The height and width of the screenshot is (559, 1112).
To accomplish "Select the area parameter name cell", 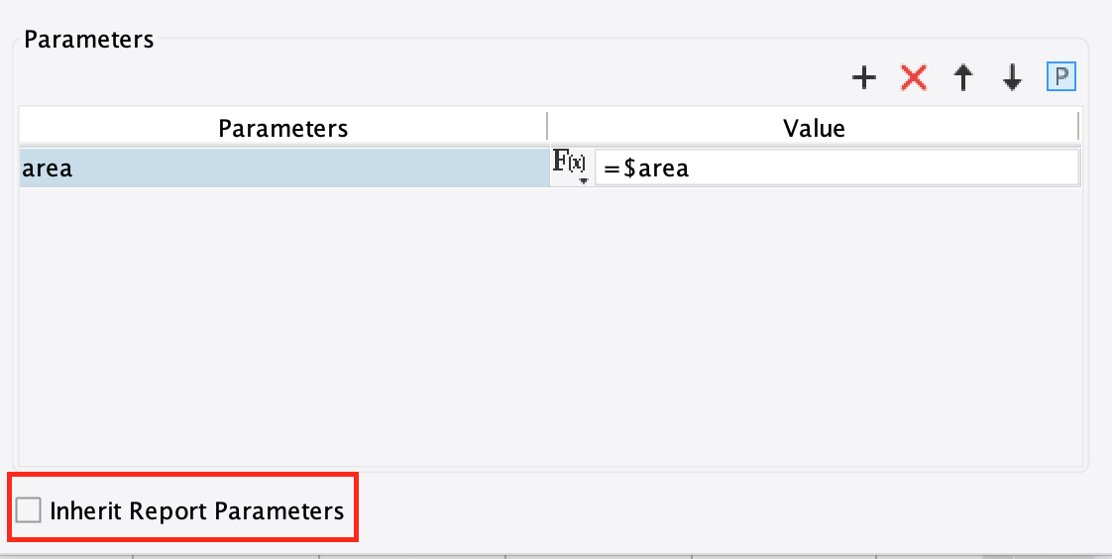I will click(283, 168).
